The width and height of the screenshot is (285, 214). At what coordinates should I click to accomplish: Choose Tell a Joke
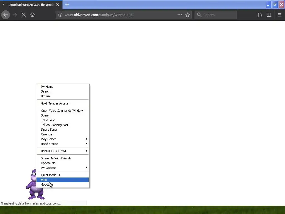(x=63, y=120)
